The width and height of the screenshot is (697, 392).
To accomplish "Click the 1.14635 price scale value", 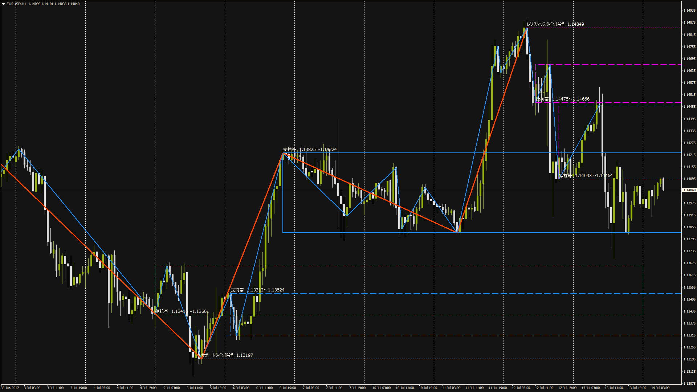I will coord(689,71).
